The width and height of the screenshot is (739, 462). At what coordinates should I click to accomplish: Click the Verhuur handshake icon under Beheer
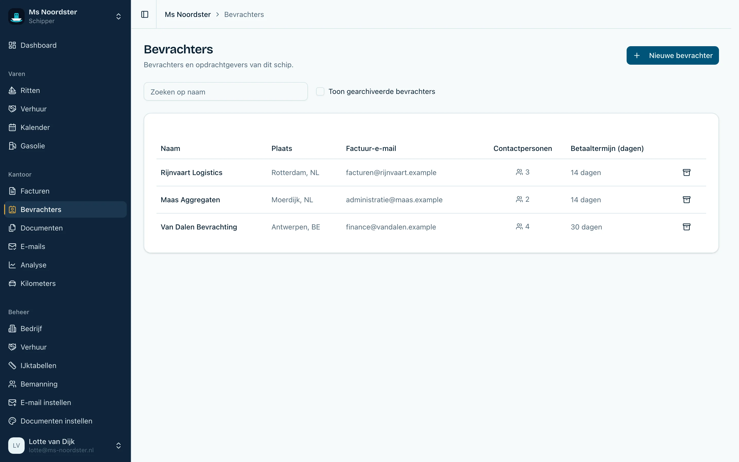pyautogui.click(x=12, y=347)
